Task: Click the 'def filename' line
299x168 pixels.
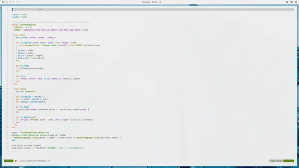Action: tap(22, 66)
